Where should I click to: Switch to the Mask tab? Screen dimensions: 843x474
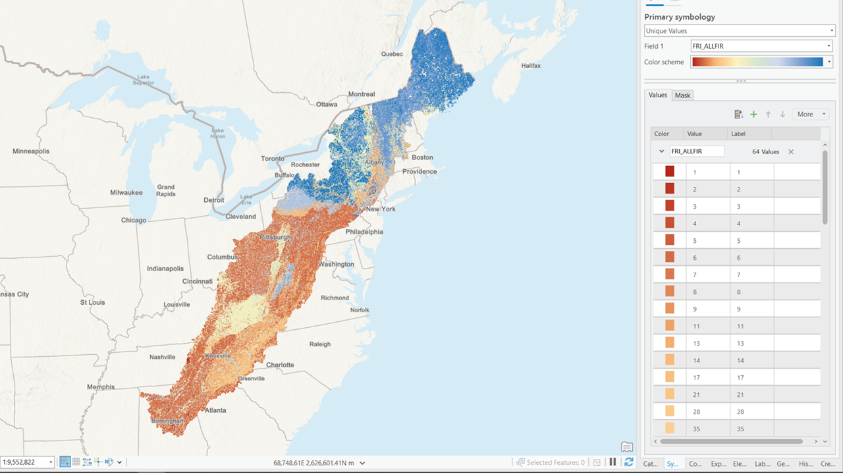[682, 95]
